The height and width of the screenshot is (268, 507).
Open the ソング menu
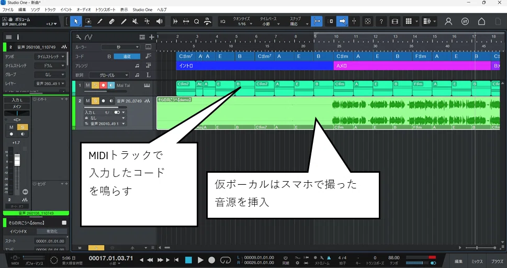tap(35, 10)
